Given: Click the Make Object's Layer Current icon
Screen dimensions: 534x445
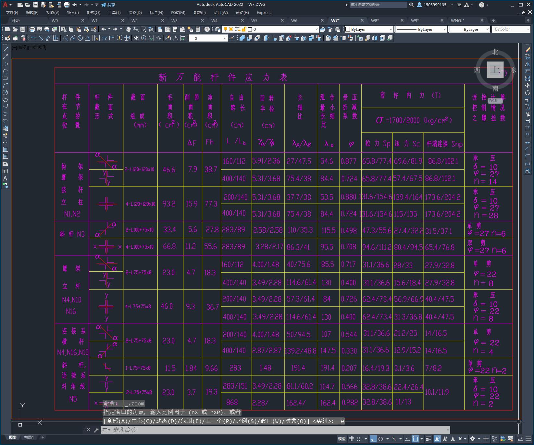Looking at the screenshot, I should [x=323, y=29].
